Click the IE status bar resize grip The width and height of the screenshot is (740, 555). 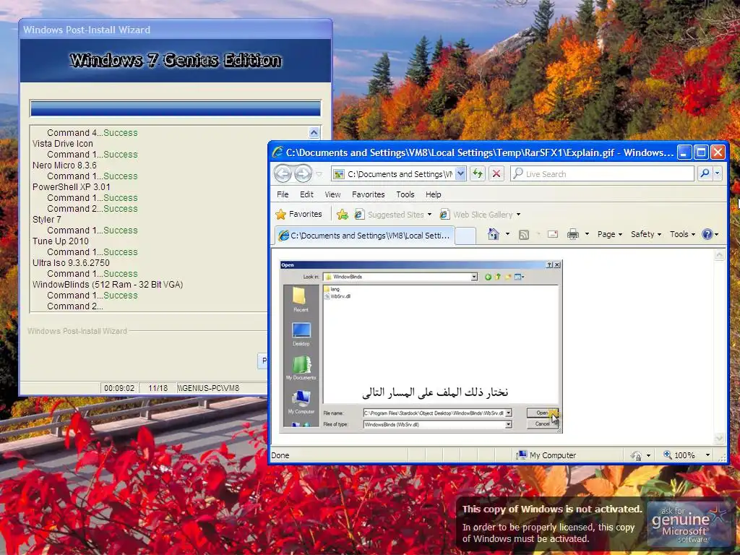721,457
